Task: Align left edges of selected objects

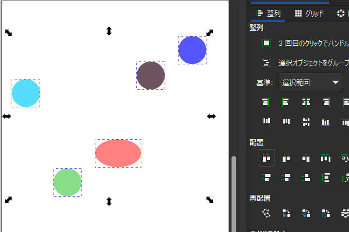Action: 286,102
